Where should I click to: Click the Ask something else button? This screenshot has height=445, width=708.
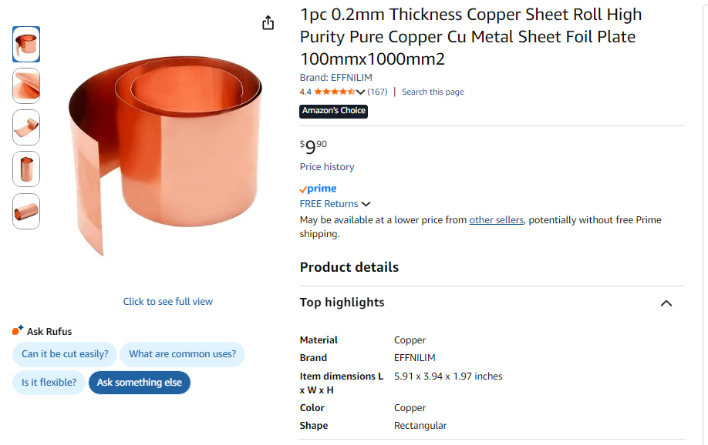pos(139,382)
